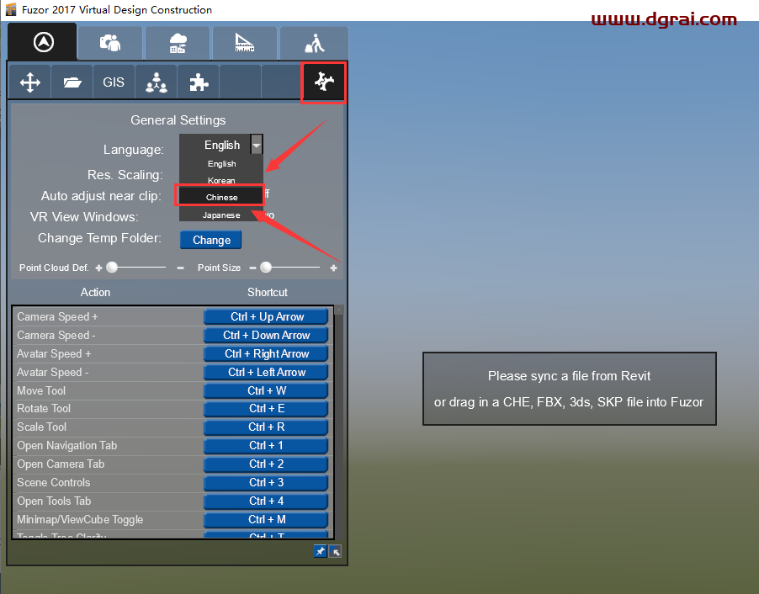
Task: Choose Japanese from the language list
Action: pos(221,215)
